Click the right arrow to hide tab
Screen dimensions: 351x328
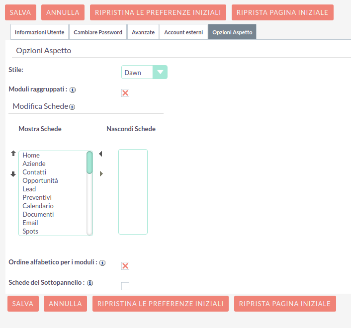101,173
